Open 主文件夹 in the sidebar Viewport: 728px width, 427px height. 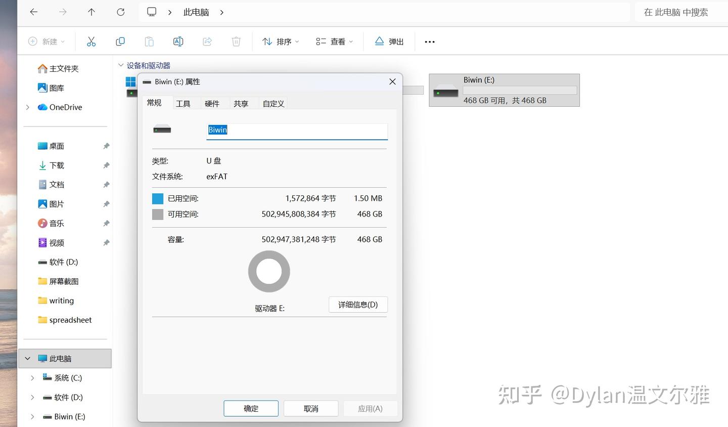59,68
